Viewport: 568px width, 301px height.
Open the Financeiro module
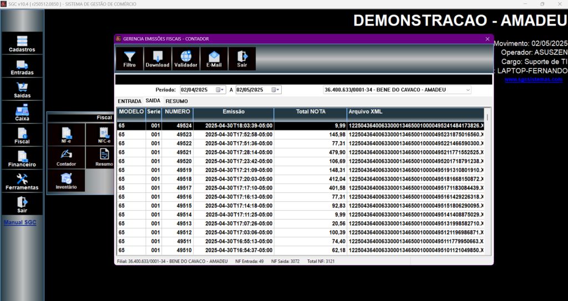22,159
